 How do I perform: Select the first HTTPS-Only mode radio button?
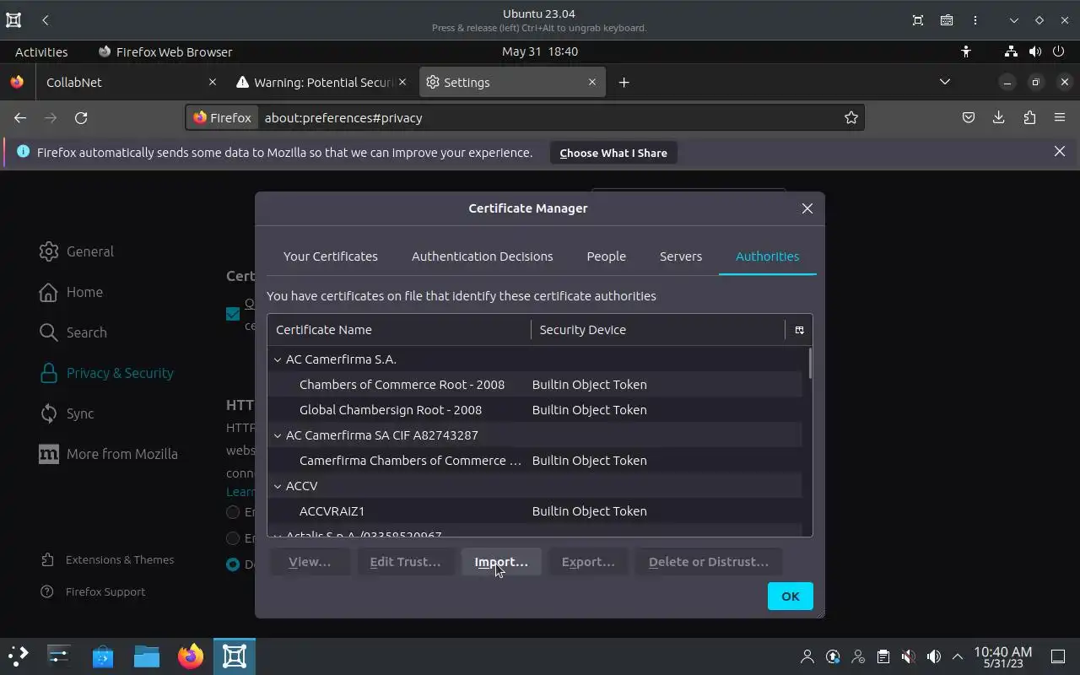233,512
